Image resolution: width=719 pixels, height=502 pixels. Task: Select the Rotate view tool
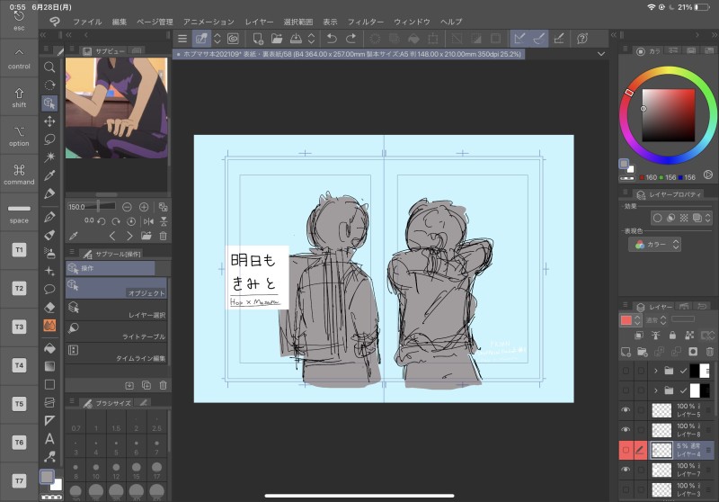click(49, 85)
